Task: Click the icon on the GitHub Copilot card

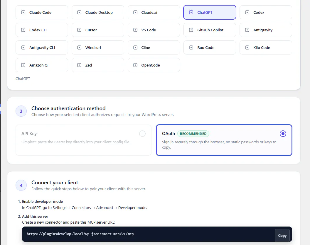Action: 191,30
